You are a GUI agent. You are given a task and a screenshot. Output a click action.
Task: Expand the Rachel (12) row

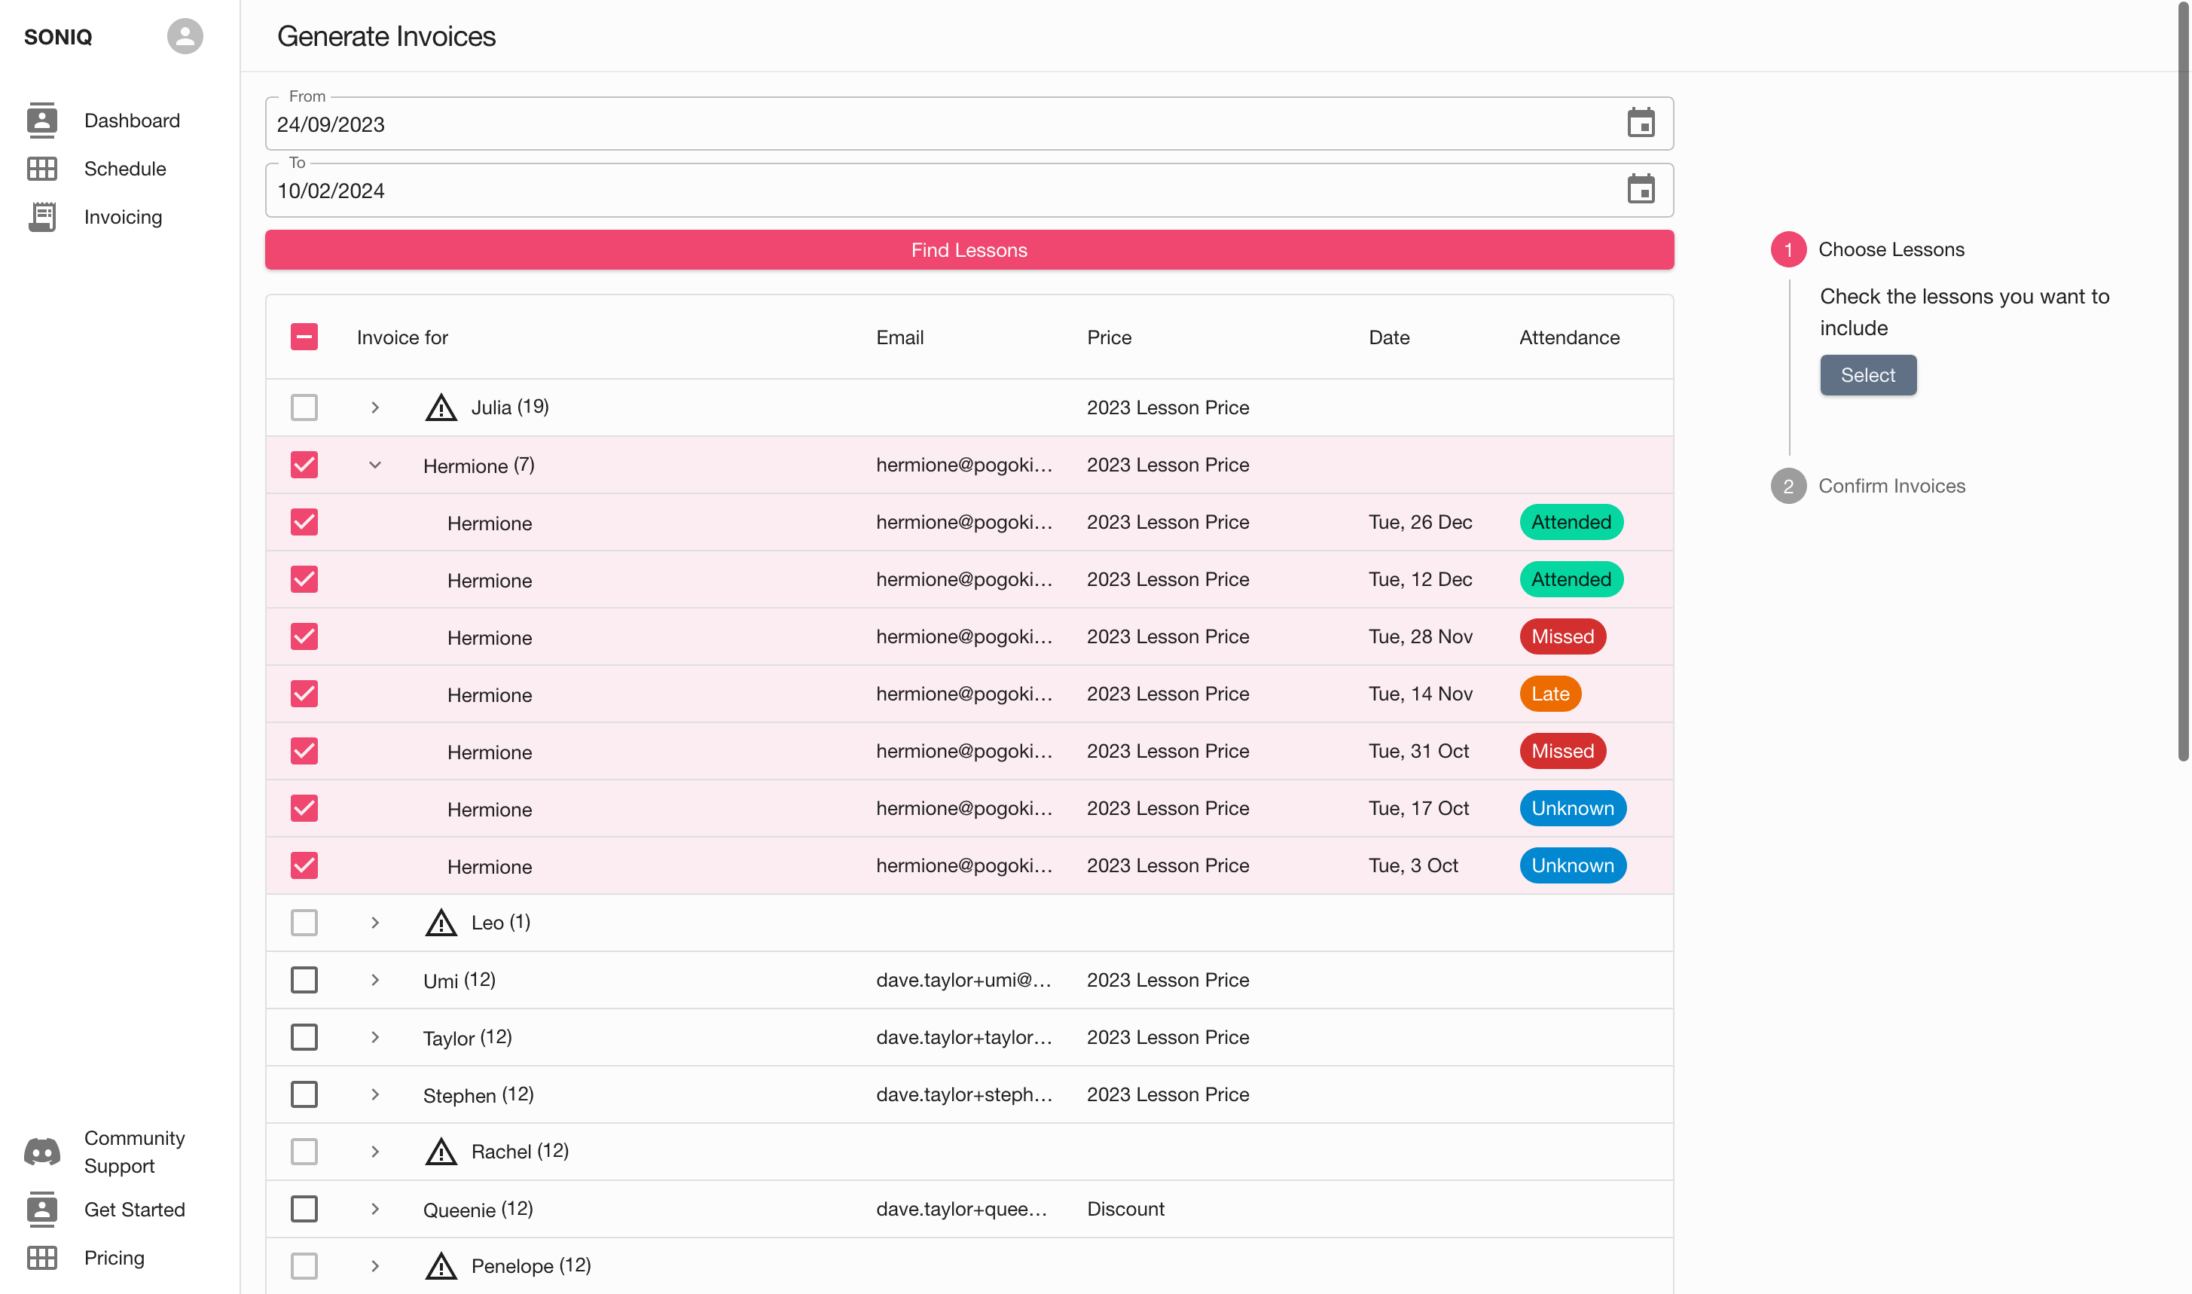[x=375, y=1151]
